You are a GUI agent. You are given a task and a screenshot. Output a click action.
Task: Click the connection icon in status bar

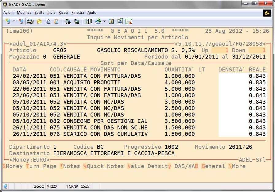coord(5,186)
